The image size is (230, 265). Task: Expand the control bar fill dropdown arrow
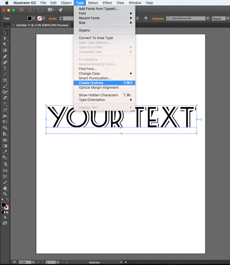pyautogui.click(x=34, y=18)
